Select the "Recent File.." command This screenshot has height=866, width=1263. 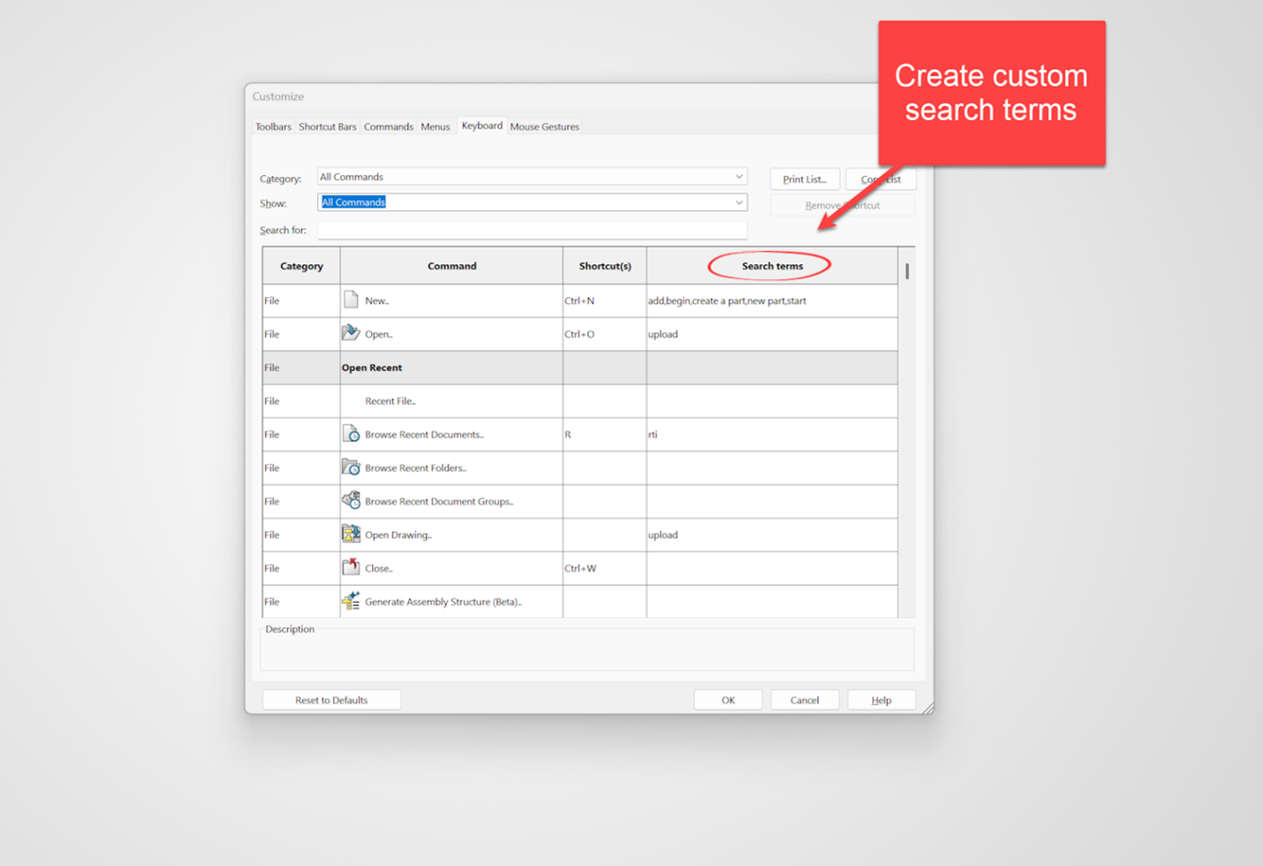[390, 401]
